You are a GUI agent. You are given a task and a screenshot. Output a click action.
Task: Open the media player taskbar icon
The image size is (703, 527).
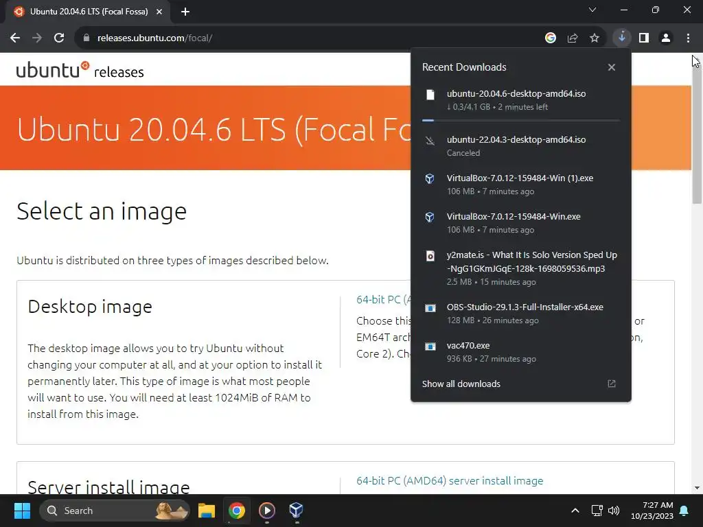point(267,511)
